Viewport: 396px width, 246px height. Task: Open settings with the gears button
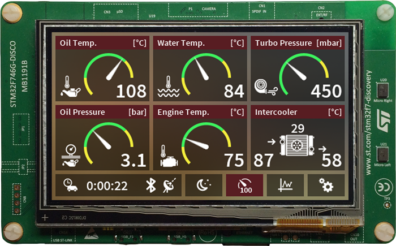(x=325, y=184)
